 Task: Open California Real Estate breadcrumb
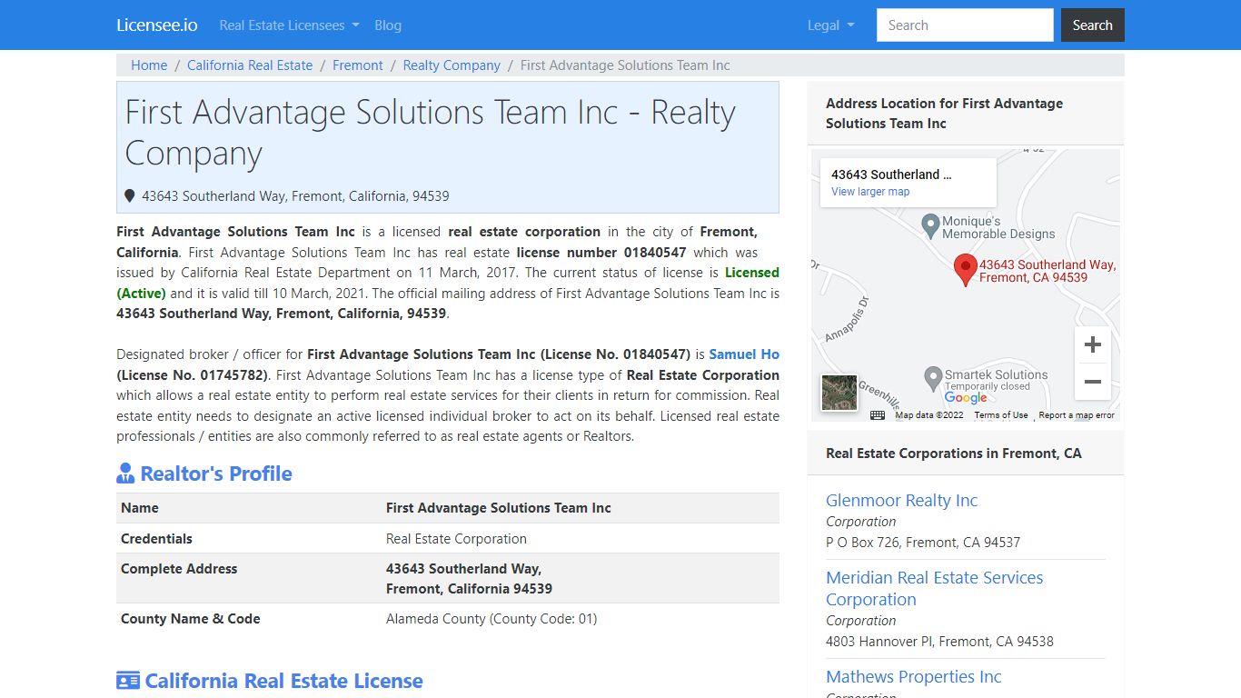(250, 65)
